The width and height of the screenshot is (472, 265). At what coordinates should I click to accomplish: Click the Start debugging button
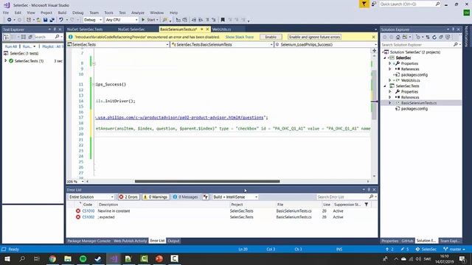pyautogui.click(x=150, y=20)
